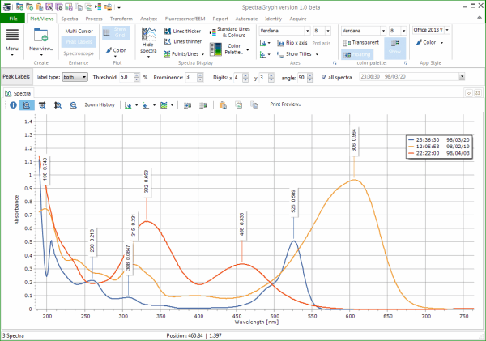Open axes font Verdana dropdown
Screen dimensions: 486x341
click(307, 31)
